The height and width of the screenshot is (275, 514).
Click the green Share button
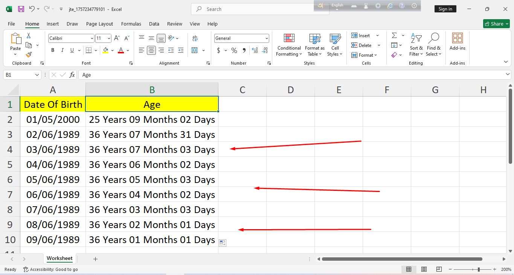(x=496, y=24)
